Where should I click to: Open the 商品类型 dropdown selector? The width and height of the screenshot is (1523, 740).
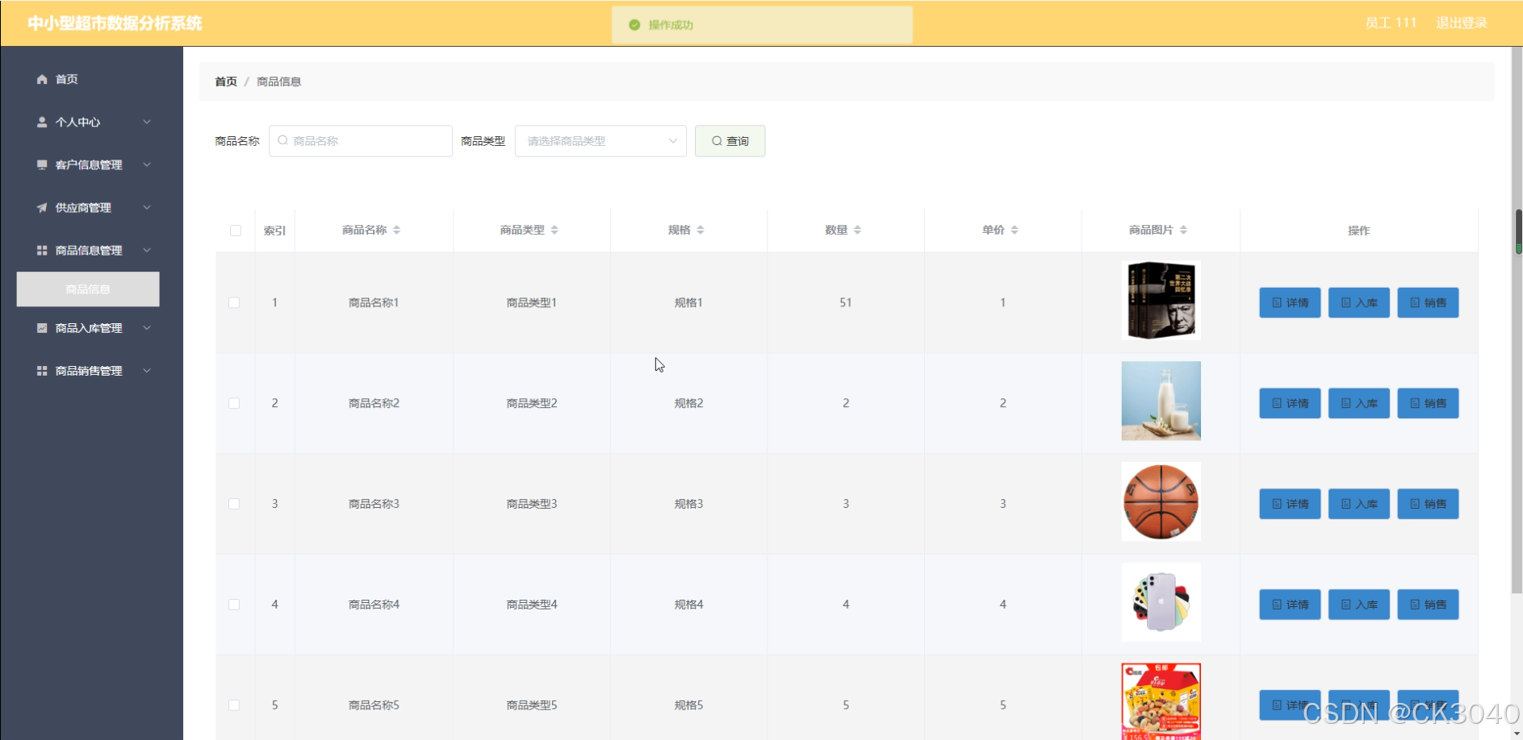click(x=600, y=141)
